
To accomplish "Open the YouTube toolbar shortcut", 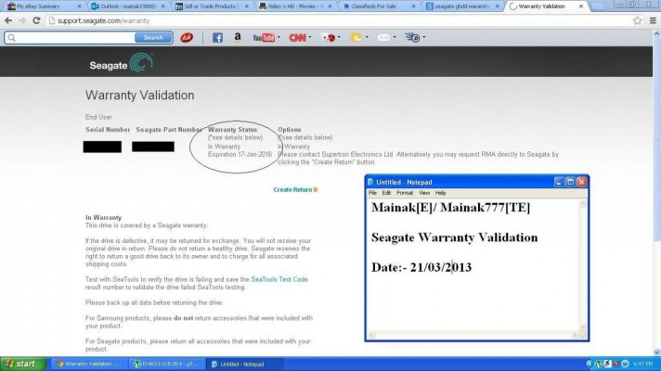I will click(x=264, y=37).
